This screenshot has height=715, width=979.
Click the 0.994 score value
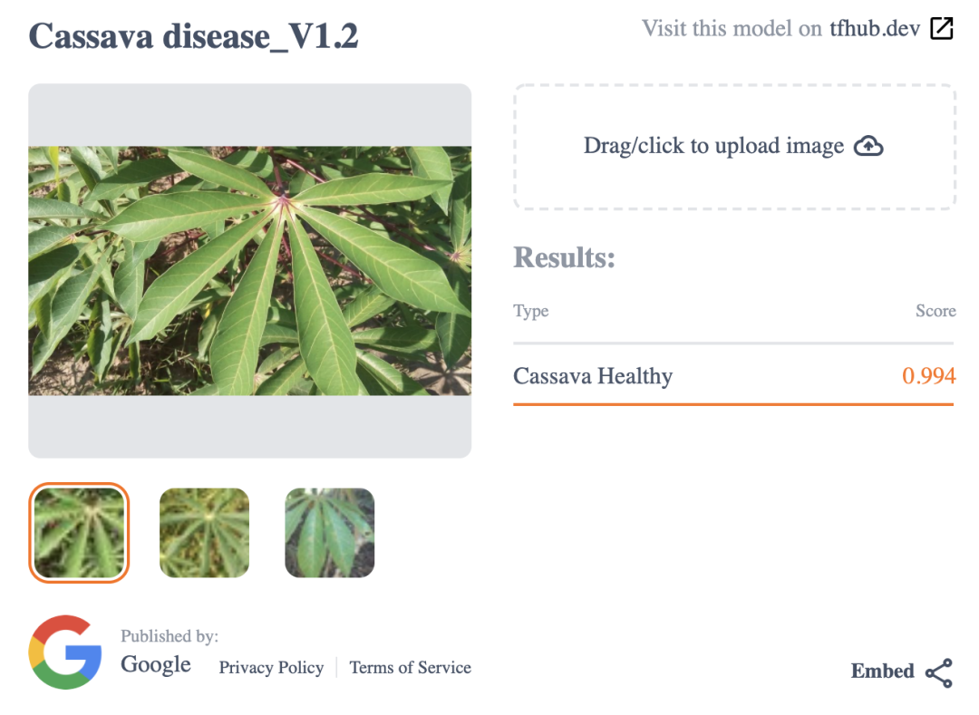tap(928, 376)
